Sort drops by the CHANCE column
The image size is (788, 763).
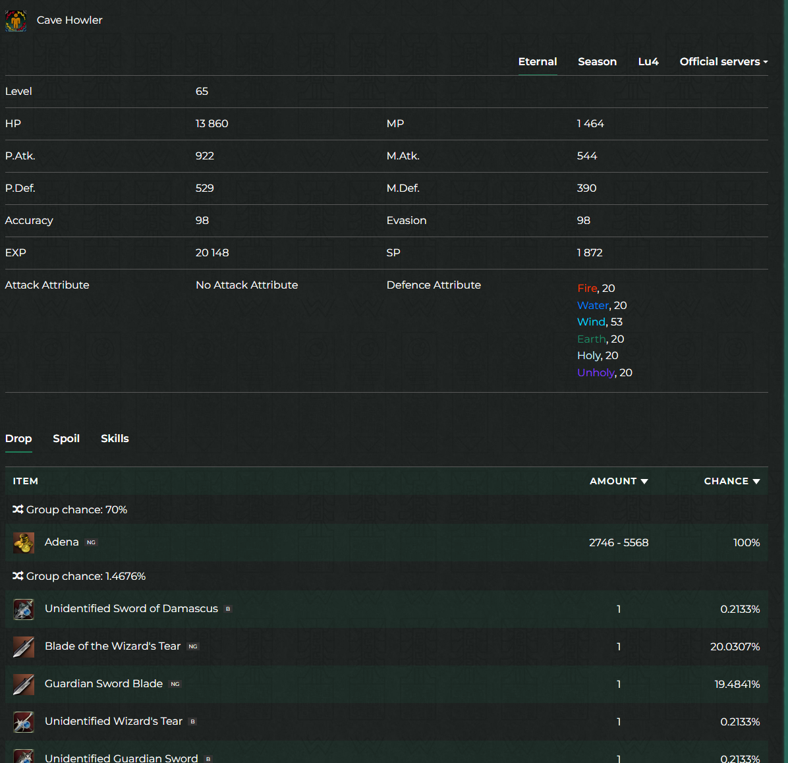(x=731, y=482)
